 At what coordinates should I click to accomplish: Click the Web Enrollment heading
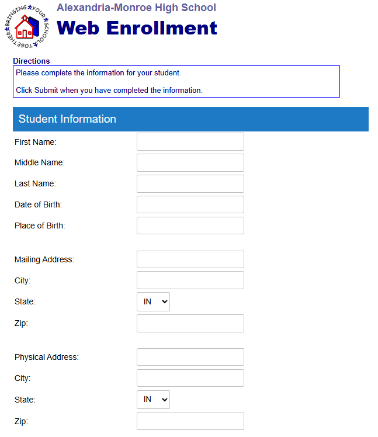point(137,28)
